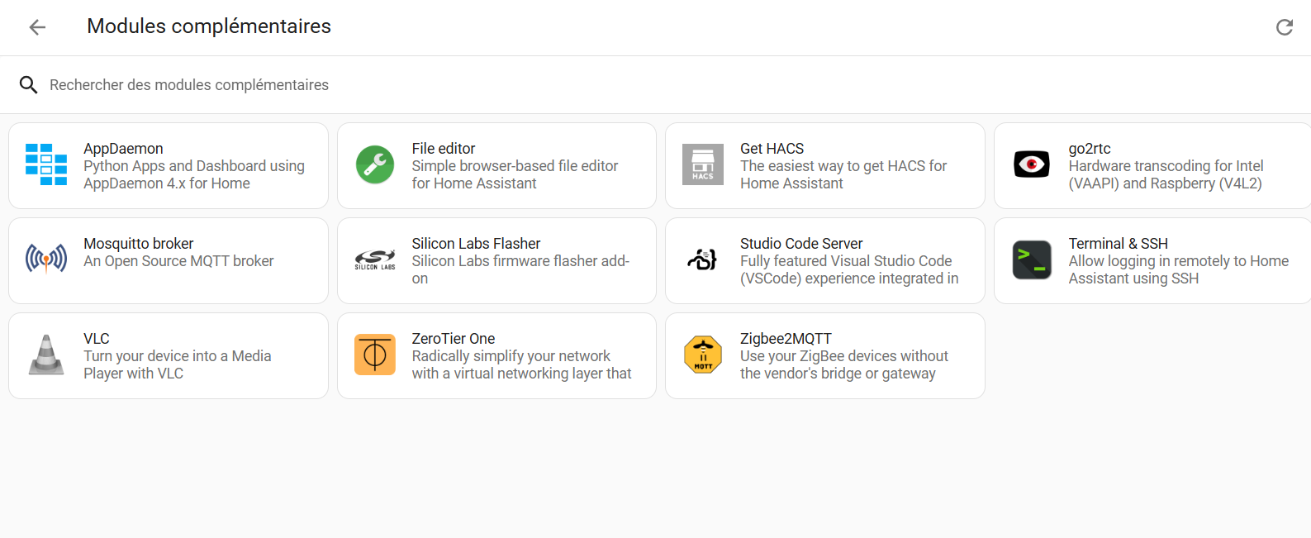Click 'Fully featured Visual Studio Code' description

click(846, 261)
